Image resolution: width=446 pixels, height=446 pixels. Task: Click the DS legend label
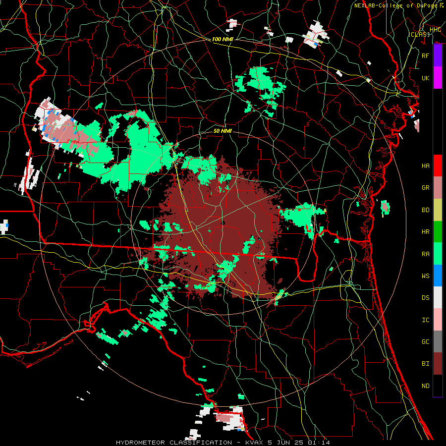pyautogui.click(x=426, y=297)
